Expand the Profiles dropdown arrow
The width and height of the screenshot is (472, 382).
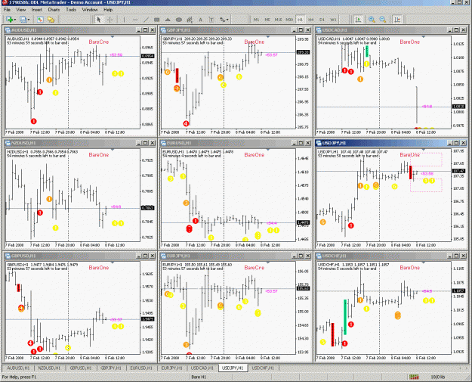(29, 20)
